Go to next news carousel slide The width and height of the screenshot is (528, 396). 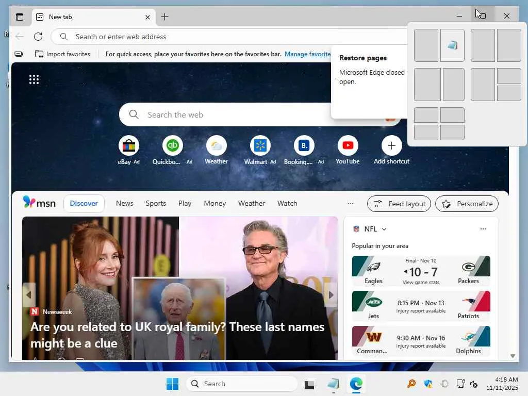(x=331, y=295)
